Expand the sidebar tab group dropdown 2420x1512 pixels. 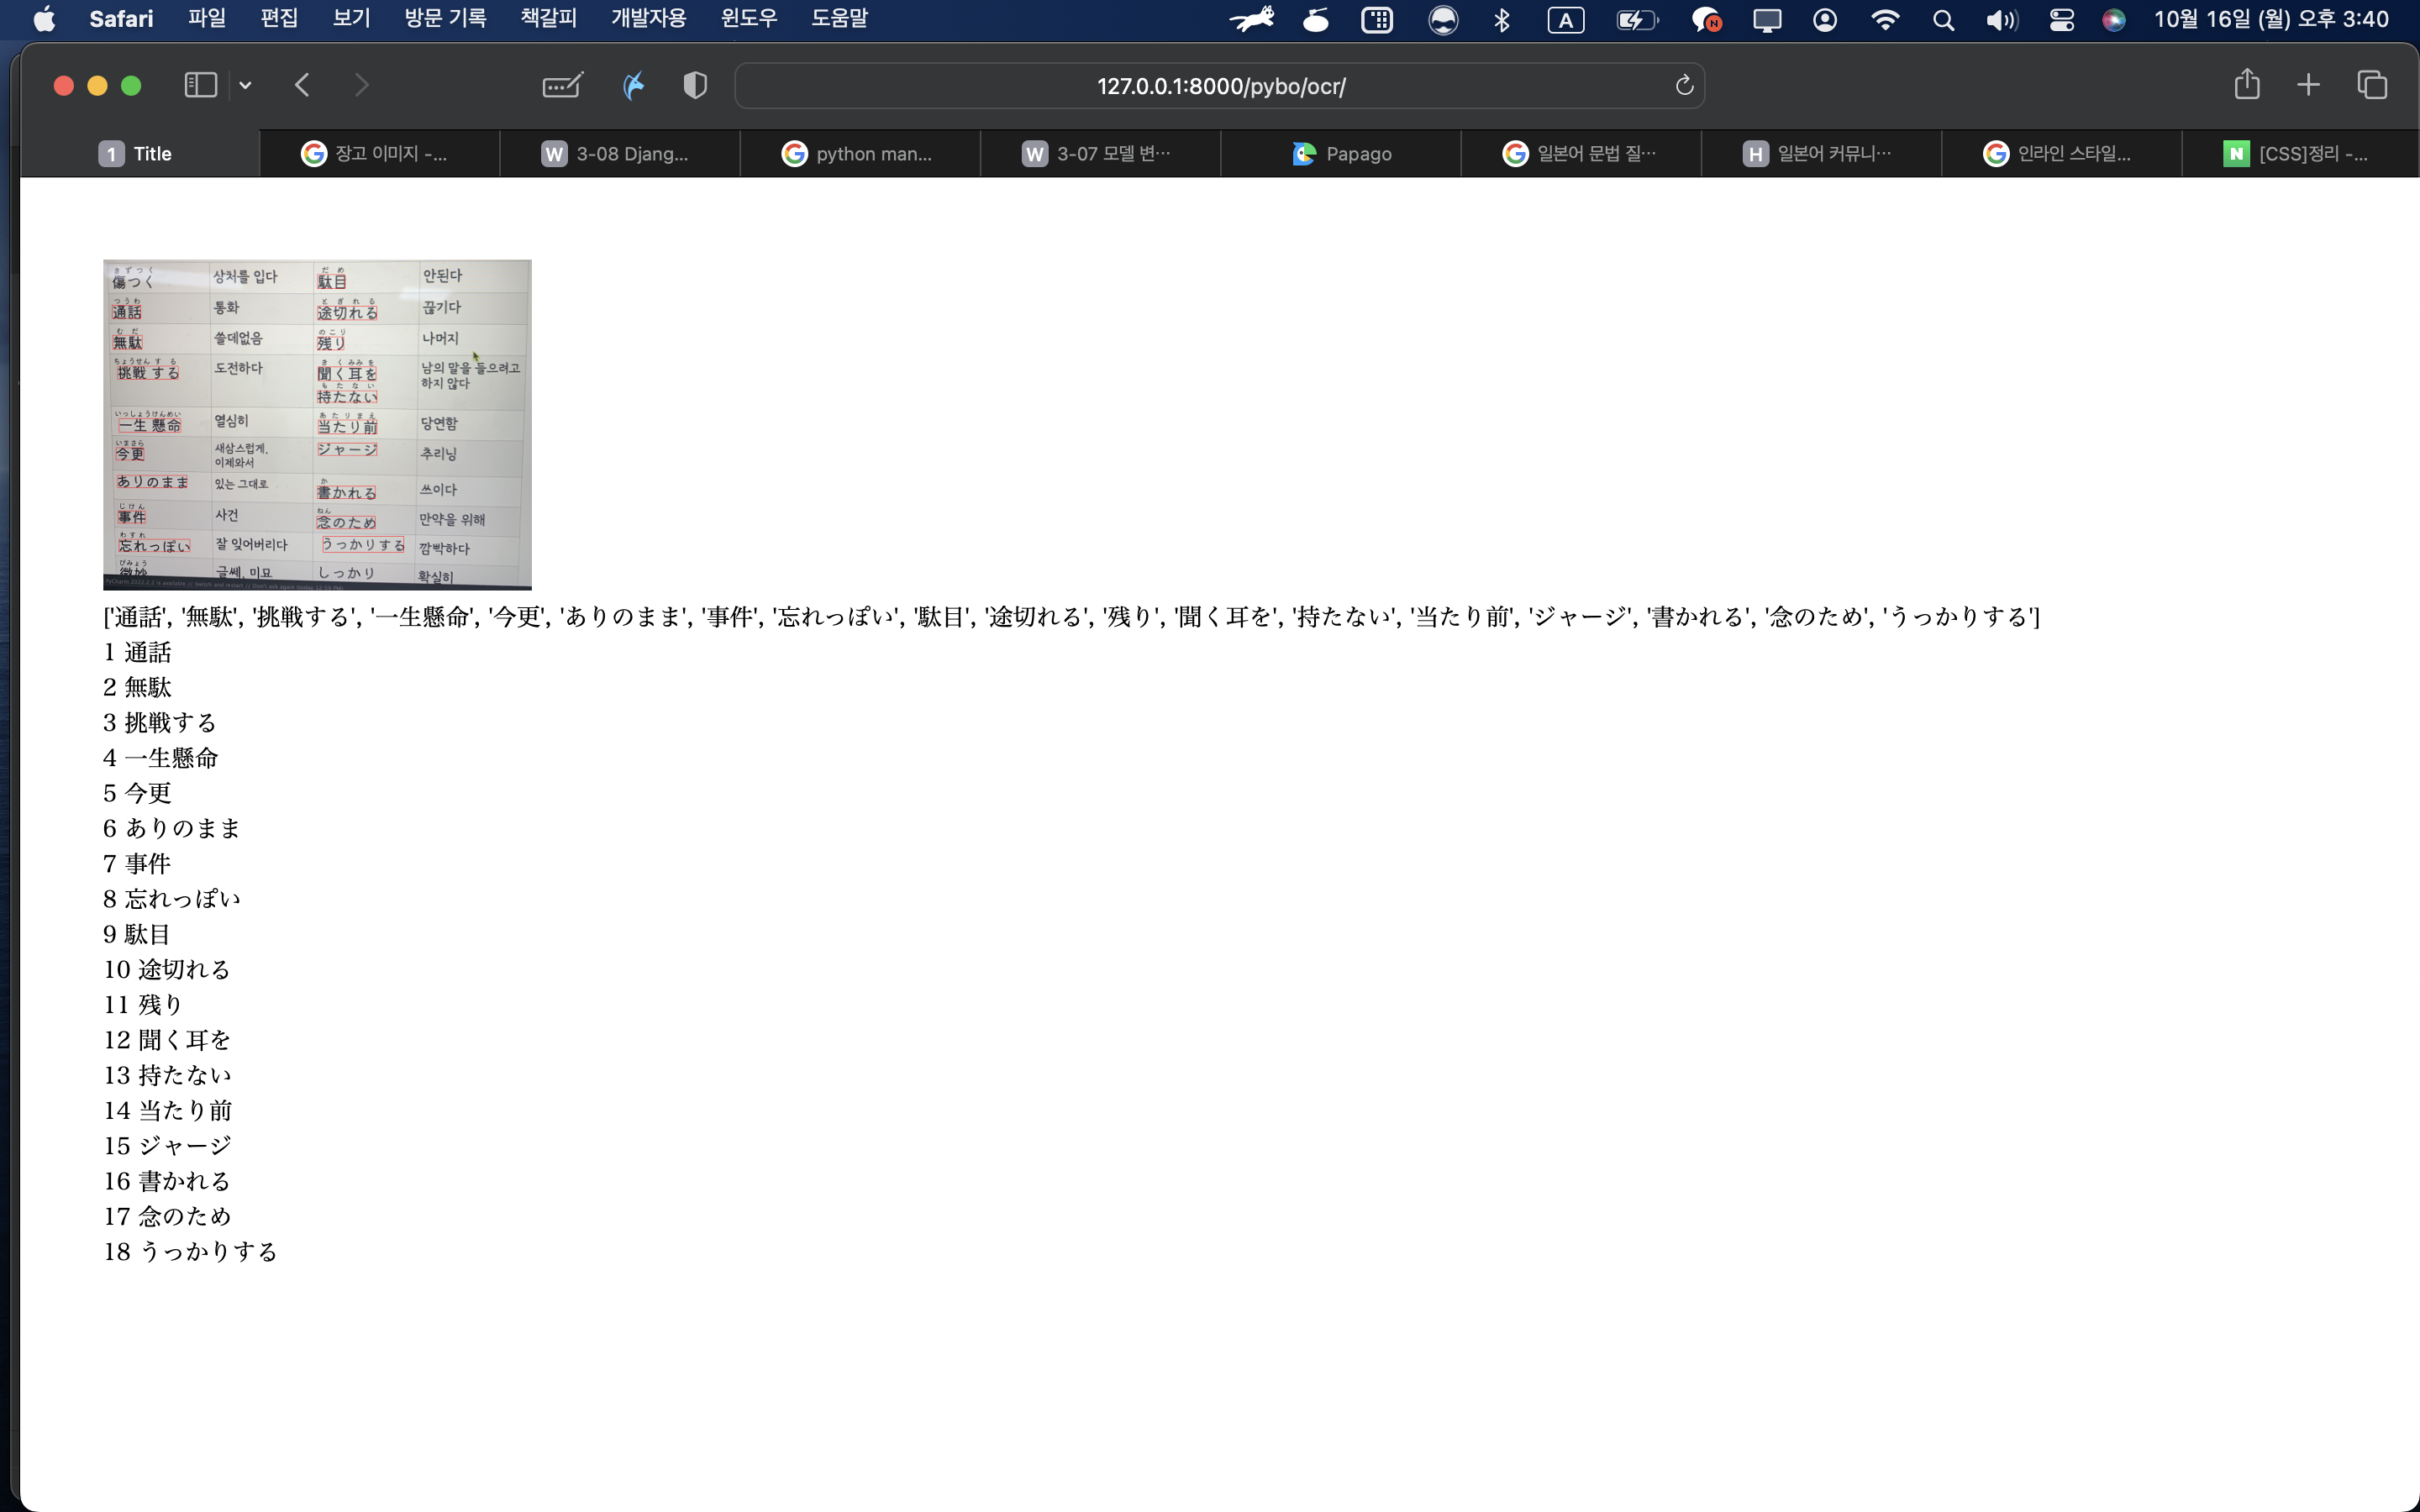245,85
